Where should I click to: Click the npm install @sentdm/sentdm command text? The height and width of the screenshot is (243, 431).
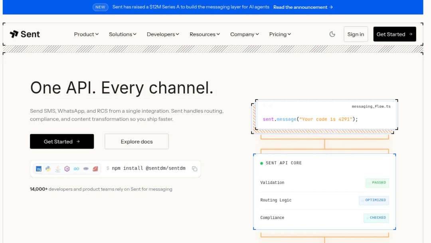click(149, 168)
